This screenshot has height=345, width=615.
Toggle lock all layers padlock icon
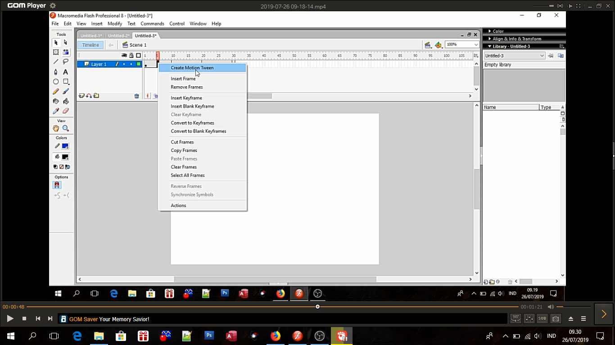(x=131, y=56)
